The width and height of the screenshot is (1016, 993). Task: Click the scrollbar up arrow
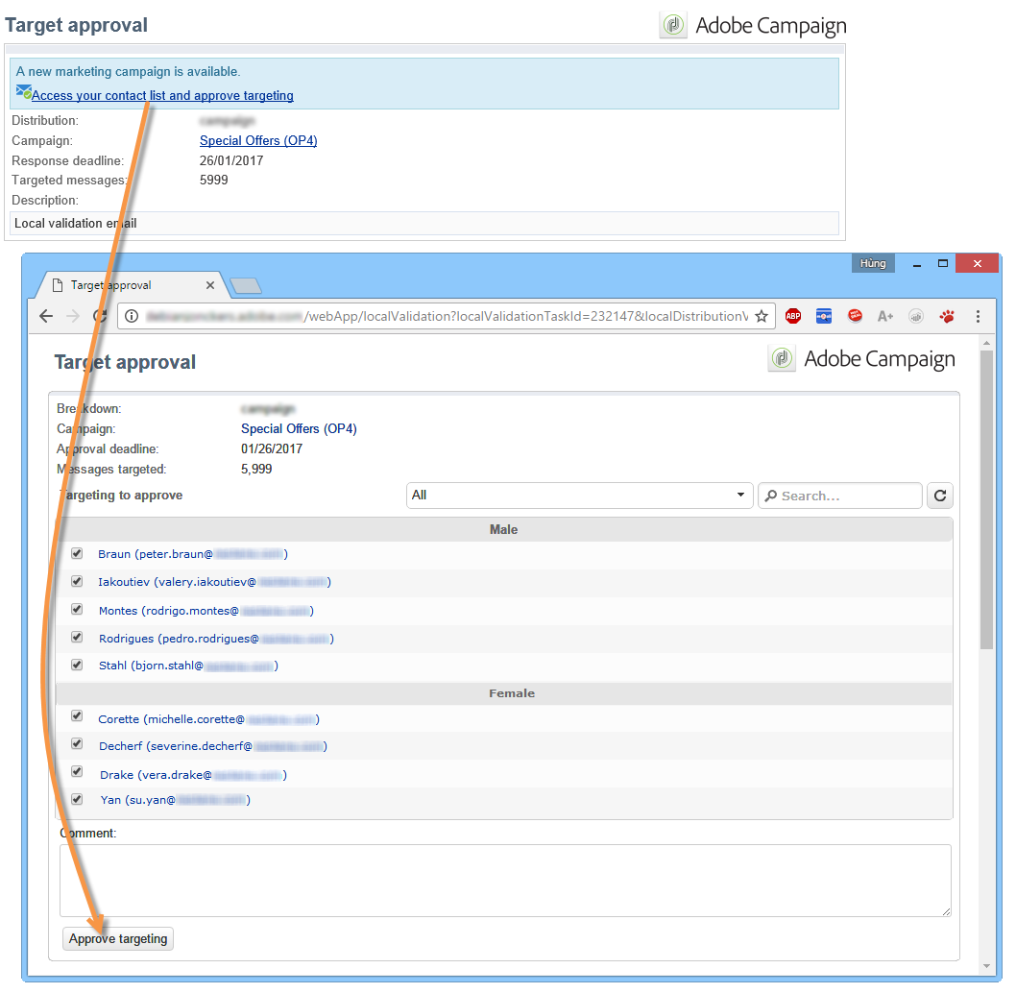986,342
